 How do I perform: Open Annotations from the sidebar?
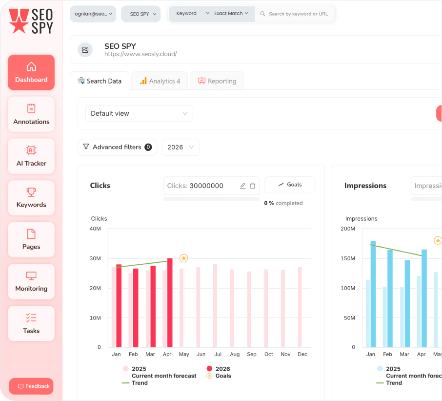[x=31, y=114]
